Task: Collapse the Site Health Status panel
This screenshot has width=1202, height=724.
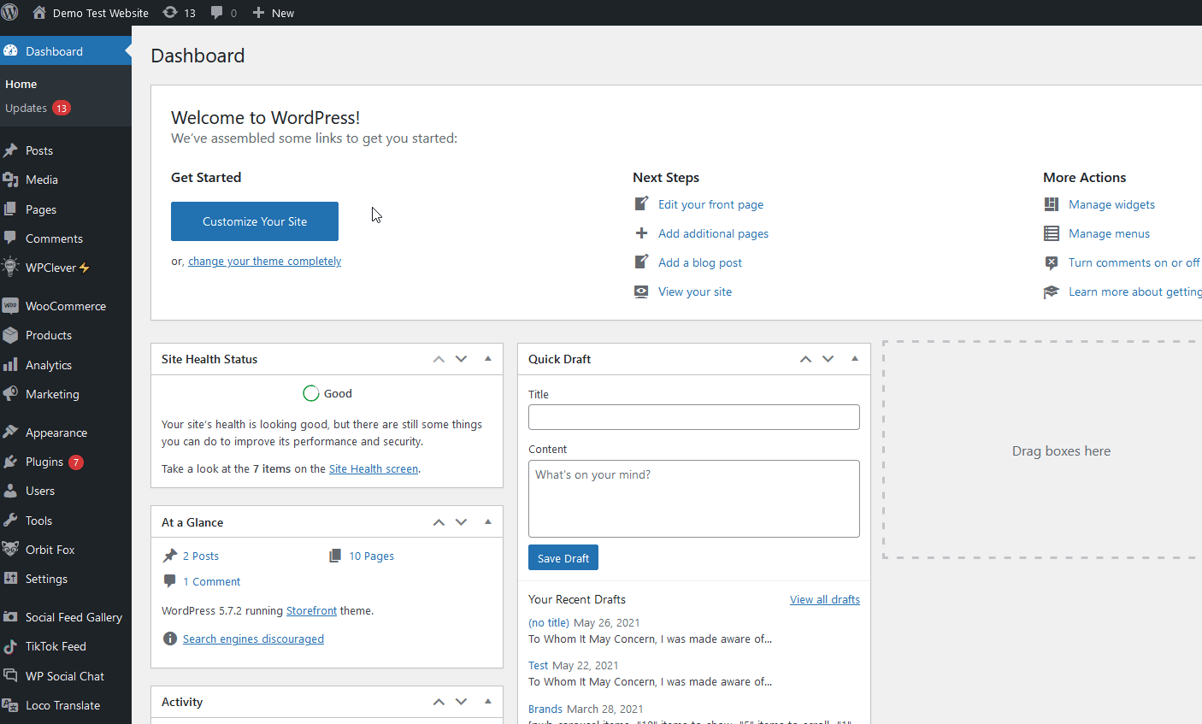Action: tap(488, 359)
